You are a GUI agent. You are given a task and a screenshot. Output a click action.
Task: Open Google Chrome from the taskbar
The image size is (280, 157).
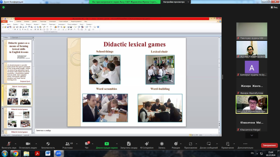pos(16,153)
